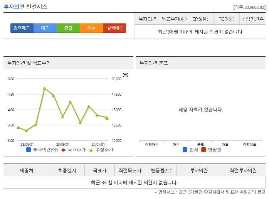Click the last data point on the chart line
This screenshot has width=269, height=199.
point(107,118)
